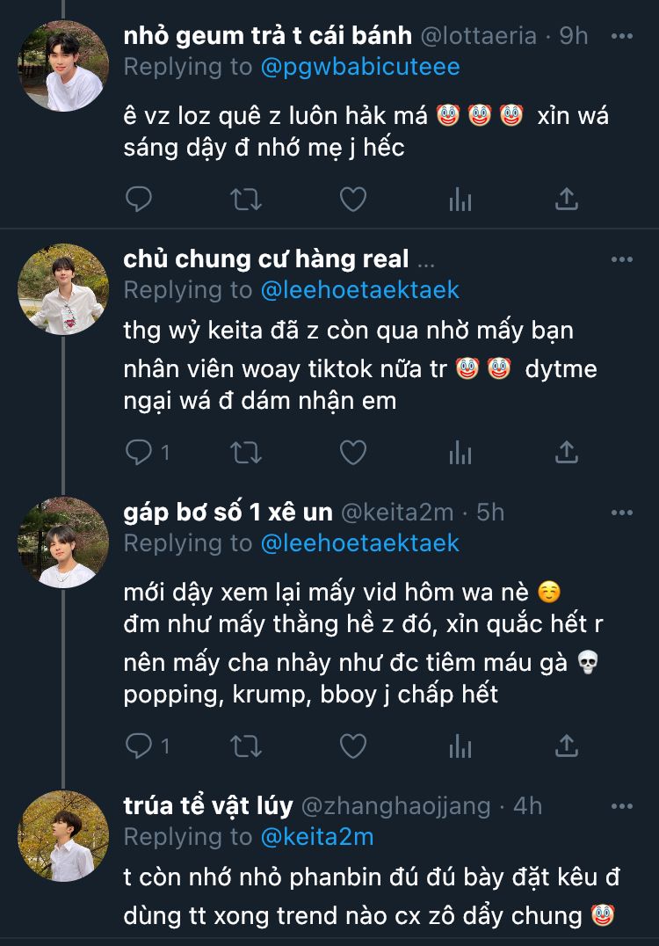Open more options on chủ chung cư tweet
Screen dimensions: 659x946
coord(622,259)
